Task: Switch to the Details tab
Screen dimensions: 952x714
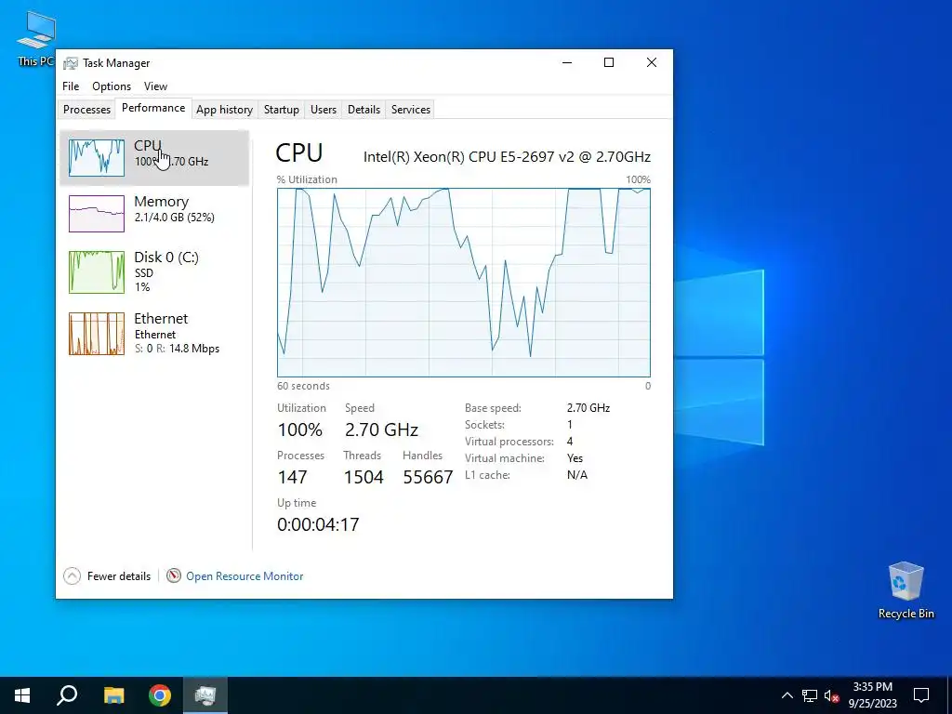Action: (364, 110)
